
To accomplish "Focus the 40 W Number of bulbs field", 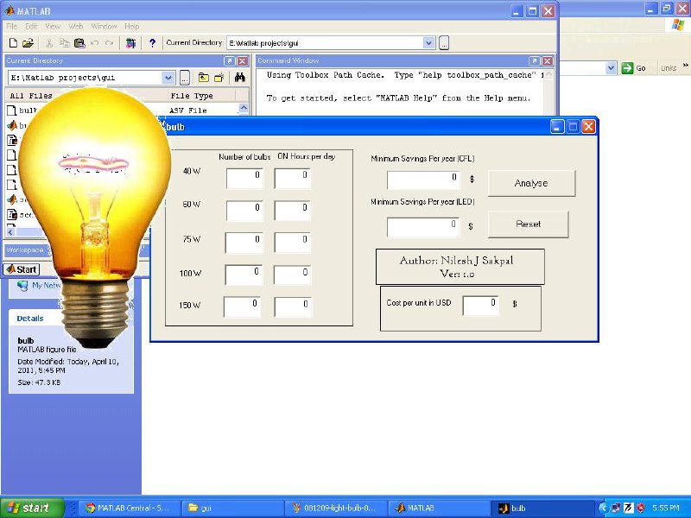I will pos(244,178).
